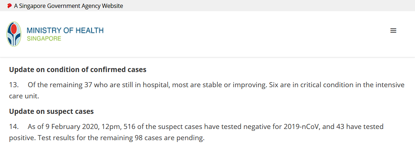
Task: Open the hamburger navigation menu
Action: 393,31
